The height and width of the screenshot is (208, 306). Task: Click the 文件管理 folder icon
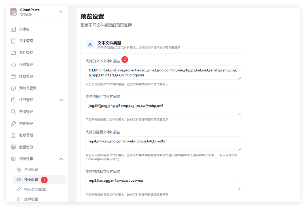point(13,53)
